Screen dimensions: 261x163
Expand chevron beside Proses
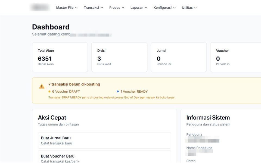[x=123, y=8]
